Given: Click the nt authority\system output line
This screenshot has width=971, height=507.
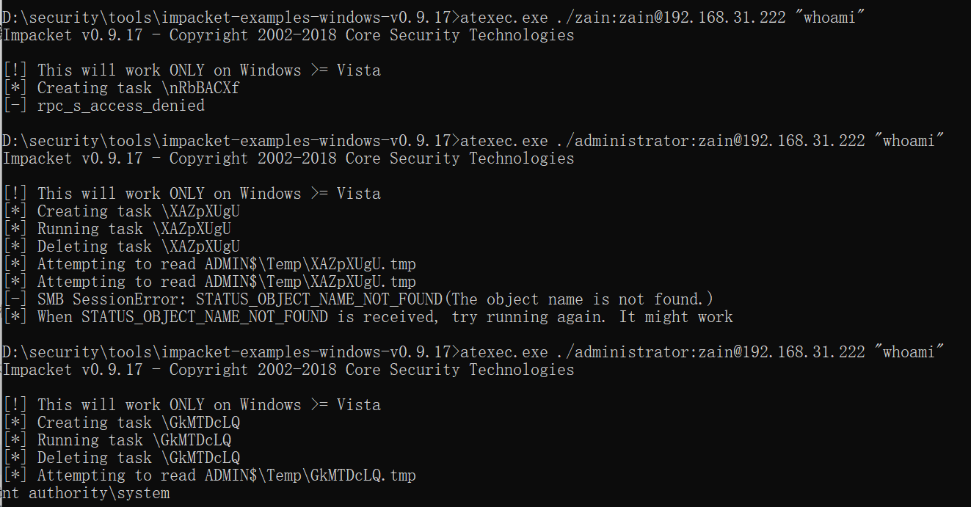Looking at the screenshot, I should 87,493.
